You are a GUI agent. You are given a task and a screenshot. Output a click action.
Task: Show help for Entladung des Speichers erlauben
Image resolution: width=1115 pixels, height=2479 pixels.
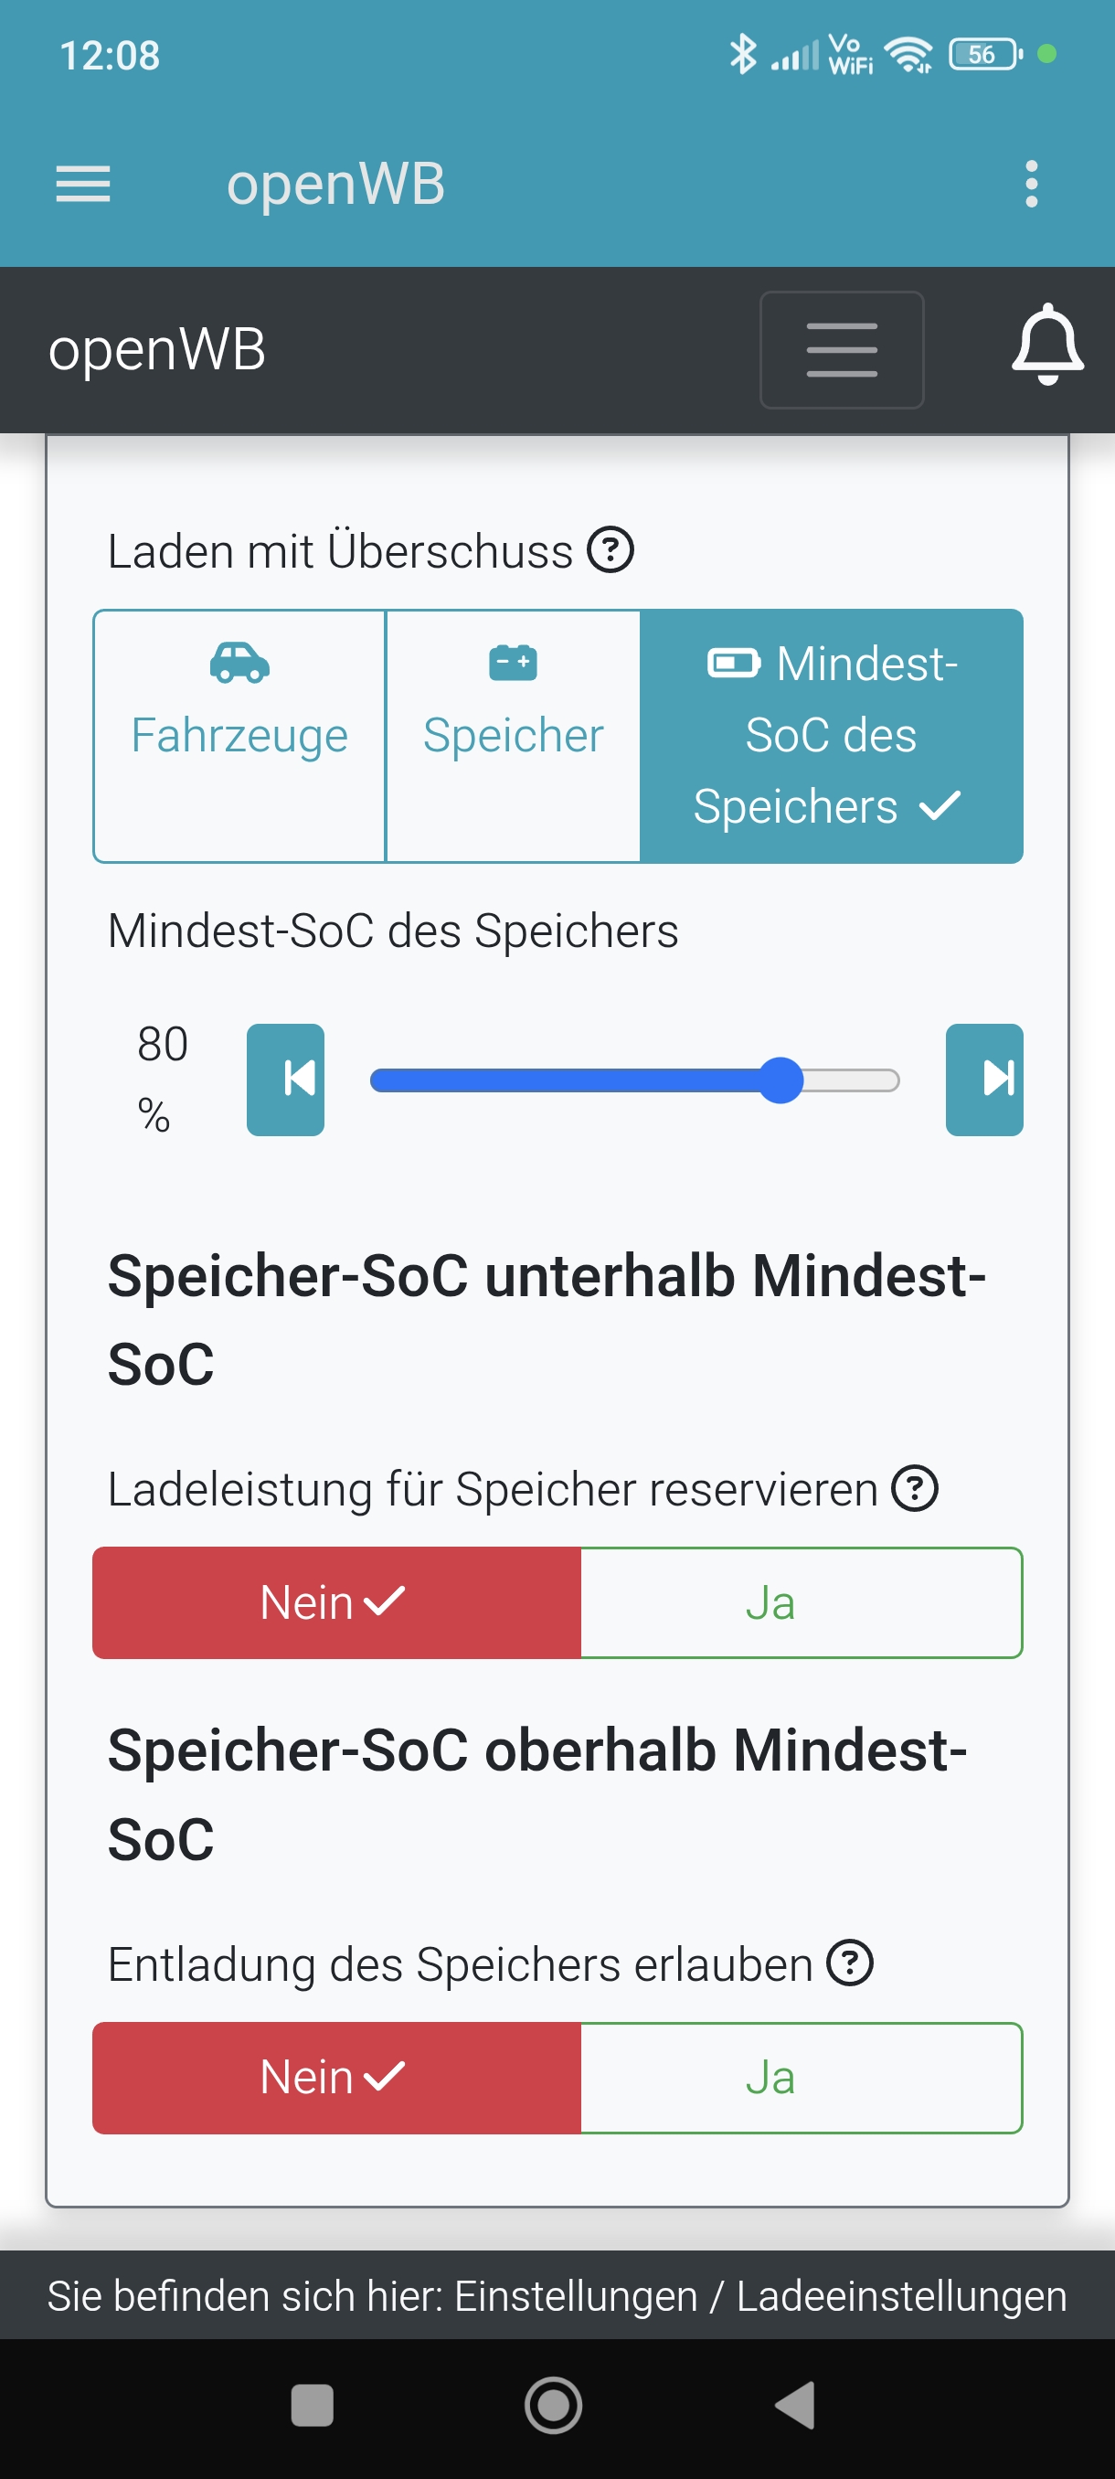[849, 1963]
